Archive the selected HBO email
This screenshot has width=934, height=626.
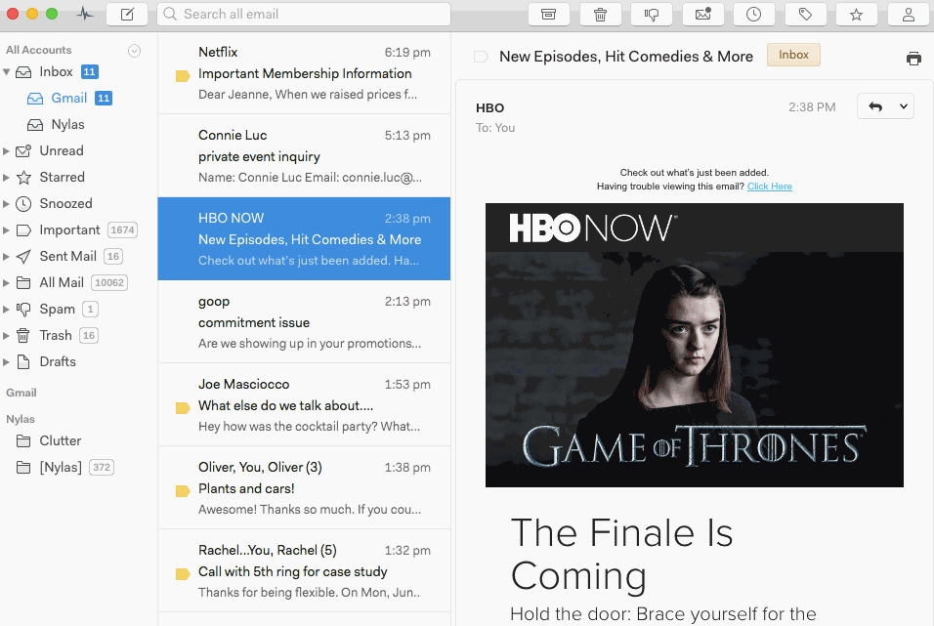tap(548, 15)
